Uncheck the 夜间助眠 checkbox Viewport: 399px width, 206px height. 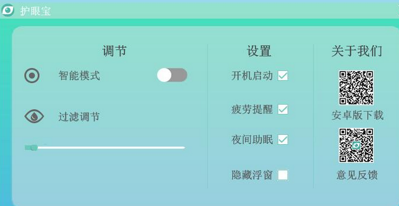283,140
